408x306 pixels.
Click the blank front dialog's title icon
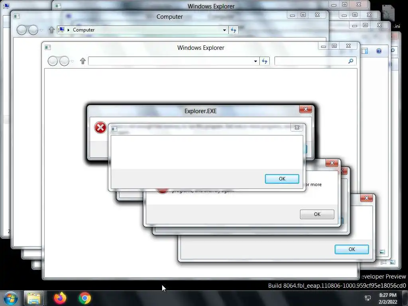114,129
